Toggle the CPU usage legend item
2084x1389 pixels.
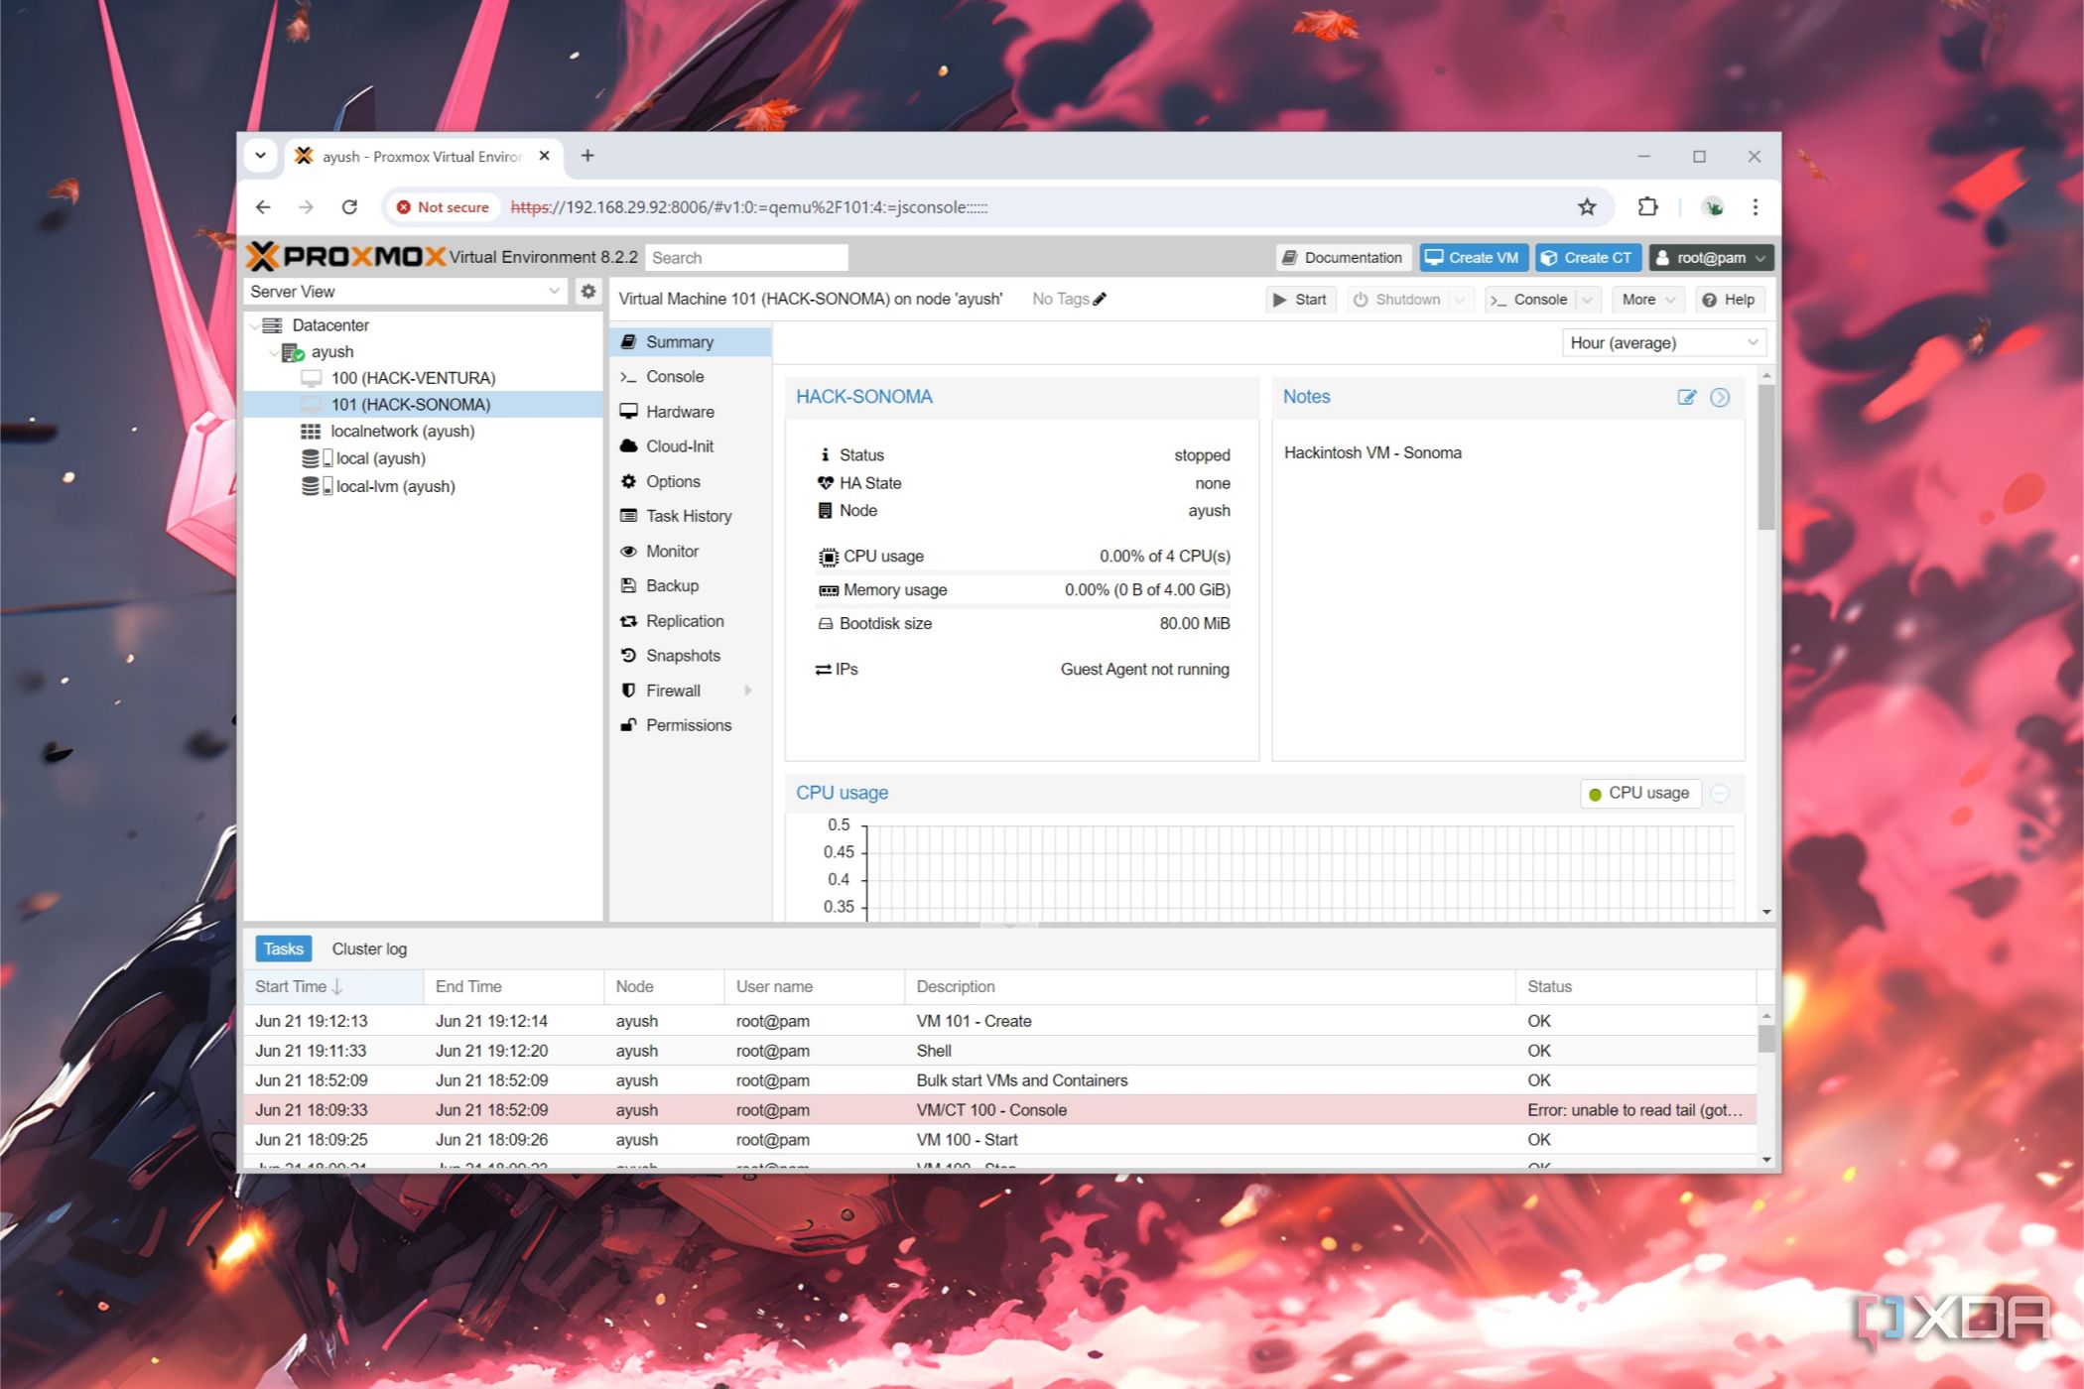point(1639,793)
